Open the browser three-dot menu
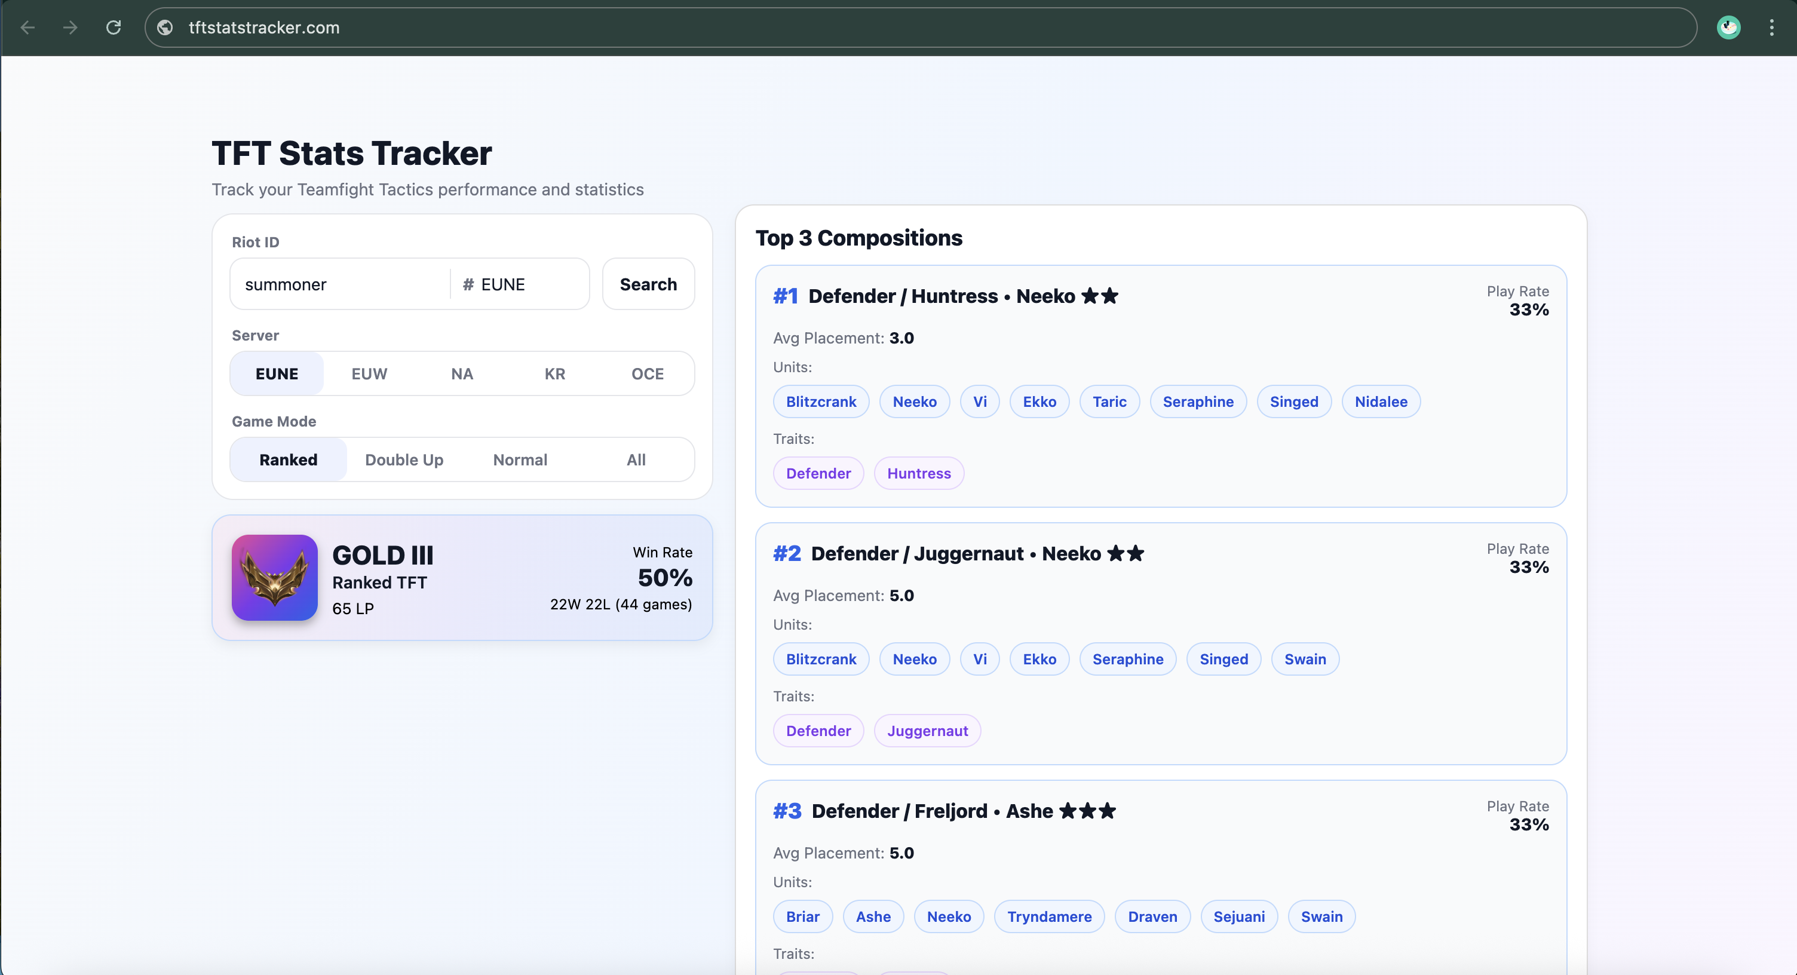Screen dimensions: 1797x975 (1773, 27)
